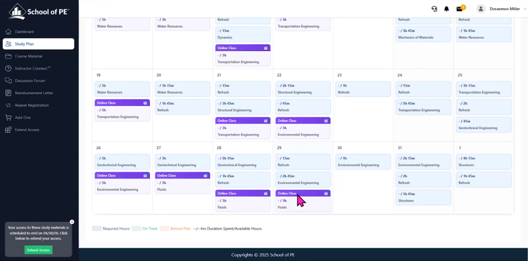The width and height of the screenshot is (528, 261).
Task: Click the green Extend Access button
Action: pos(38,250)
